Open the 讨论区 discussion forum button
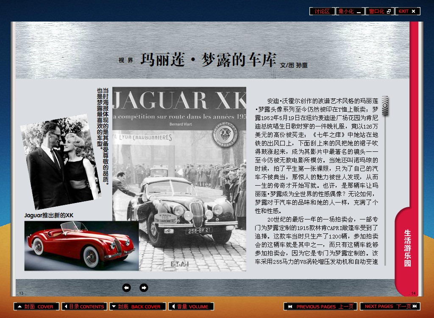Viewport: 434px width, 318px height. point(322,11)
